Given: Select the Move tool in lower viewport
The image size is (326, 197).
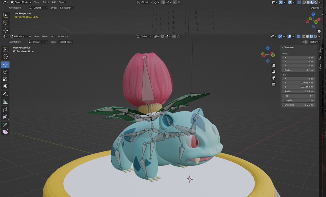Looking at the screenshot, I should [5, 65].
